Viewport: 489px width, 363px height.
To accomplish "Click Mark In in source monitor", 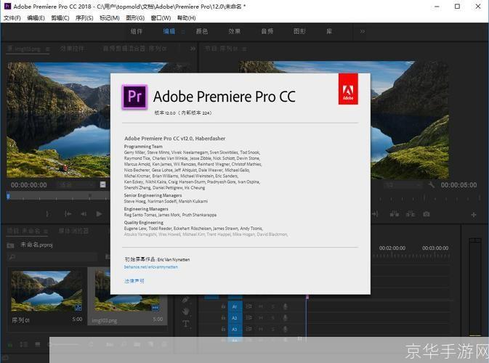I will coord(47,214).
